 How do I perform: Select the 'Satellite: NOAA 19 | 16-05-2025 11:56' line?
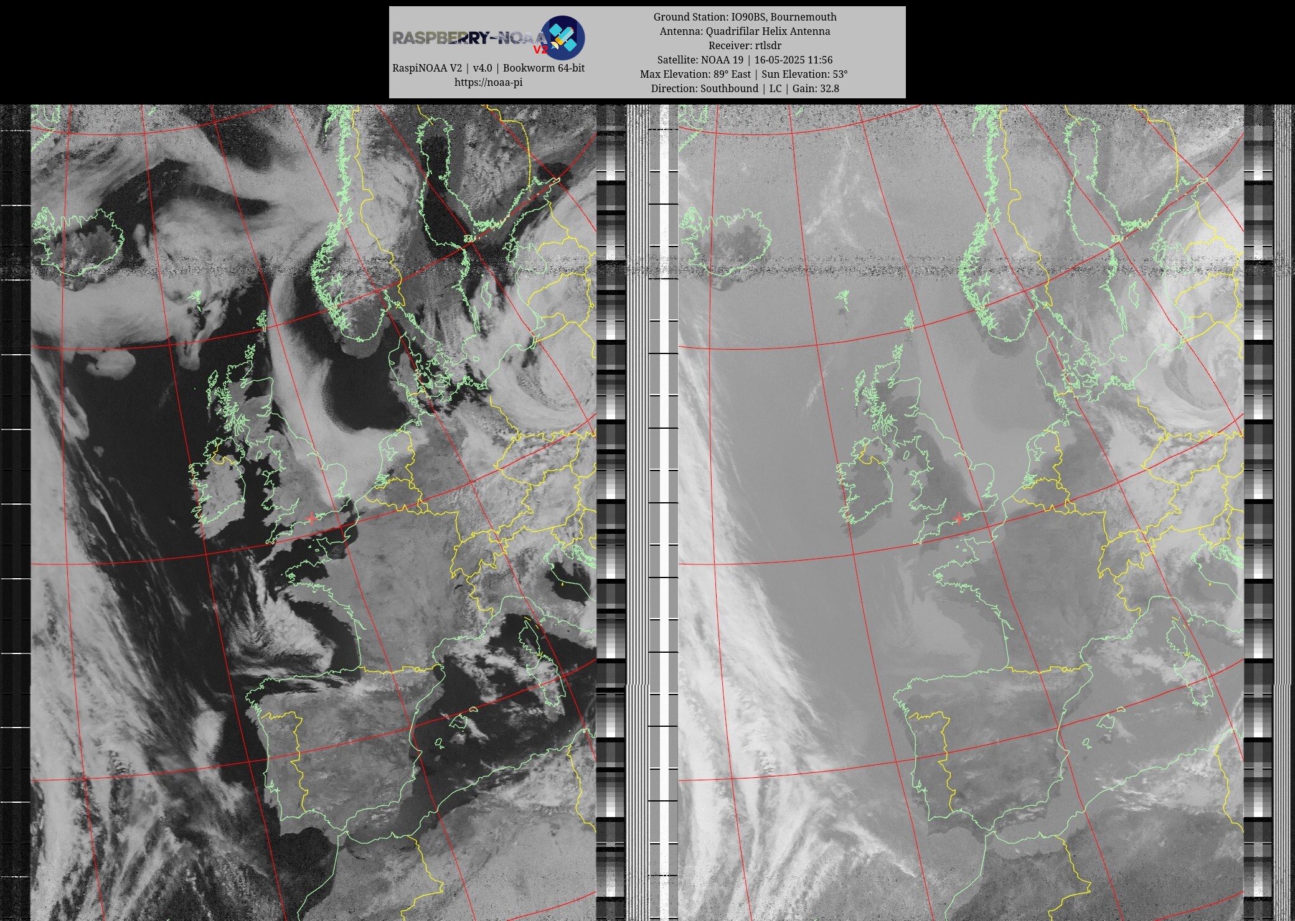[x=745, y=60]
